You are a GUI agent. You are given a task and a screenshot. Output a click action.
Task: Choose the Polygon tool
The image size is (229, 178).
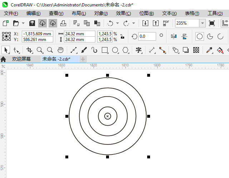(x=125, y=50)
